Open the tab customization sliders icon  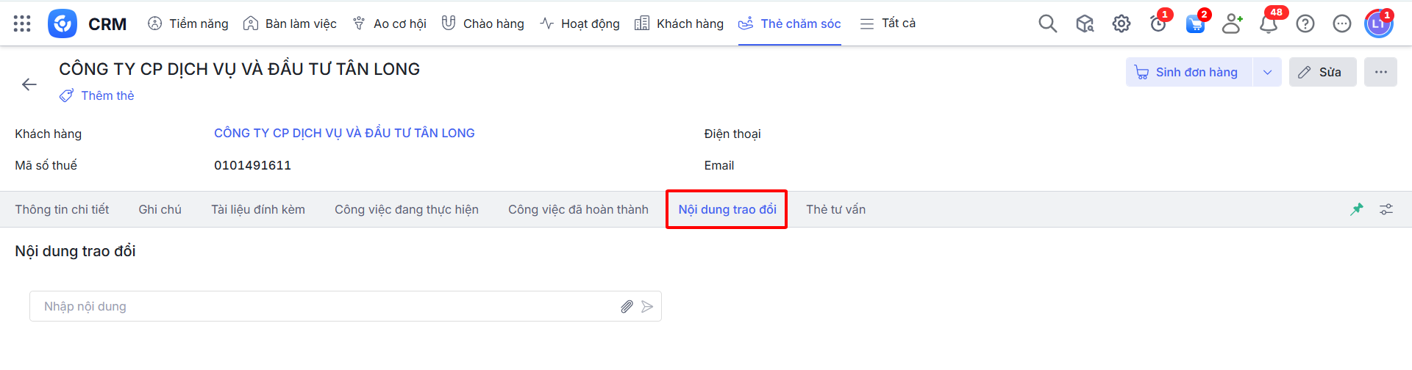click(x=1386, y=209)
